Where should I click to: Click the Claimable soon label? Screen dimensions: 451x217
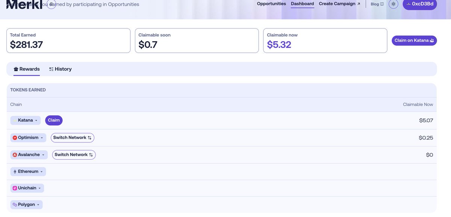[154, 35]
